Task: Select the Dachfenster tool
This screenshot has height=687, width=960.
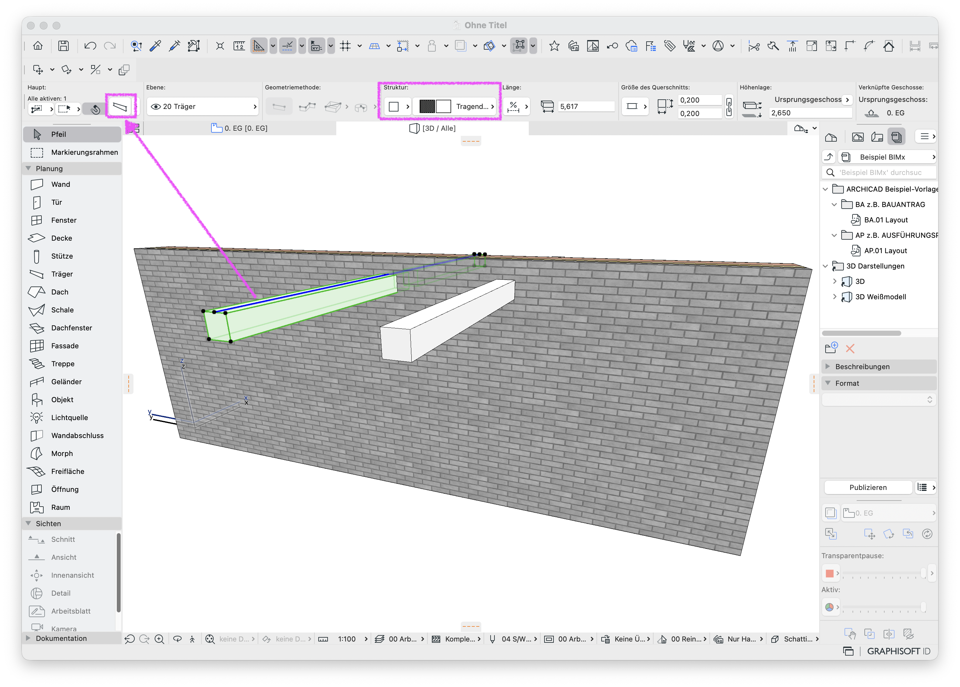Action: coord(72,328)
